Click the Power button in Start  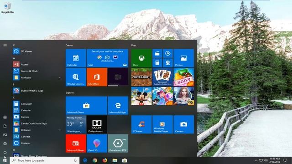coord(5,152)
